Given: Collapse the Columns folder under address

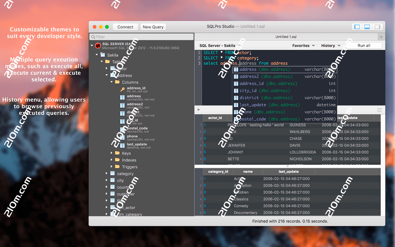Looking at the screenshot, I should point(111,82).
